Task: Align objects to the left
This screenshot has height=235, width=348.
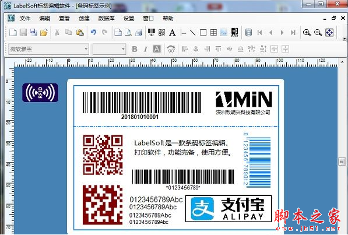Action: pos(185,49)
